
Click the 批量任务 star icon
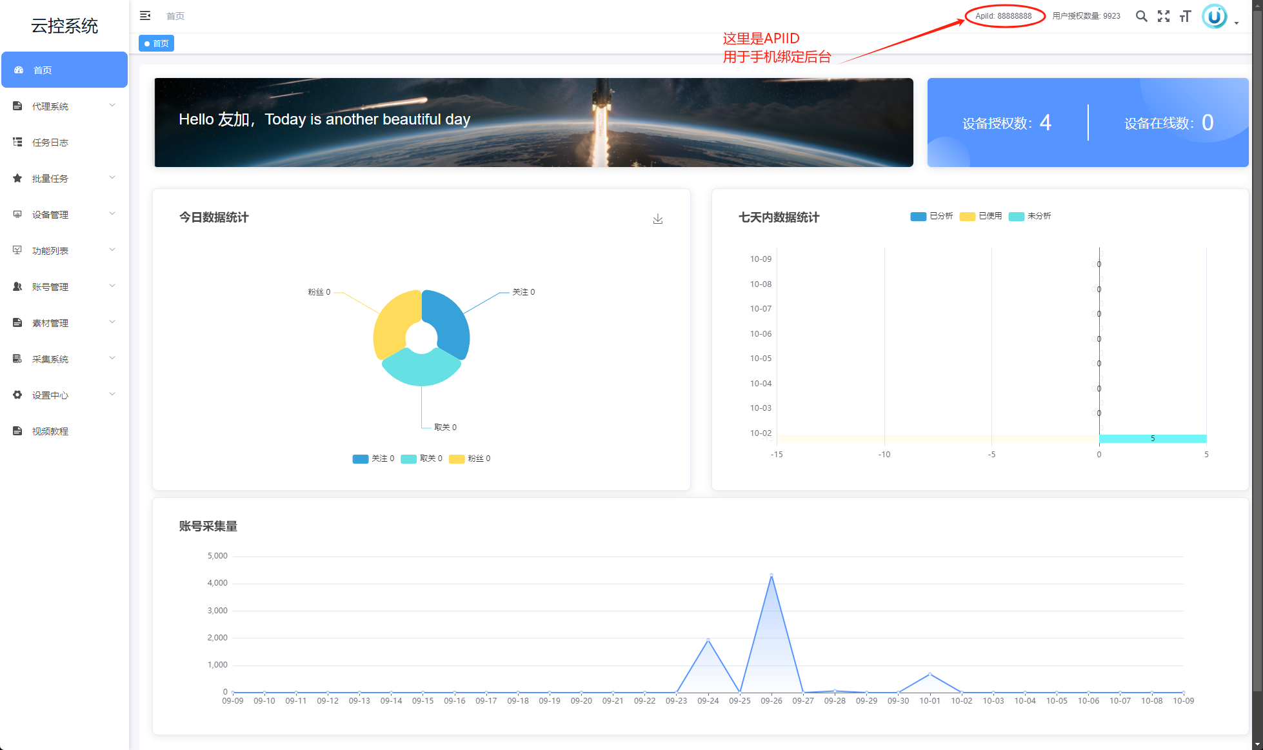(17, 178)
